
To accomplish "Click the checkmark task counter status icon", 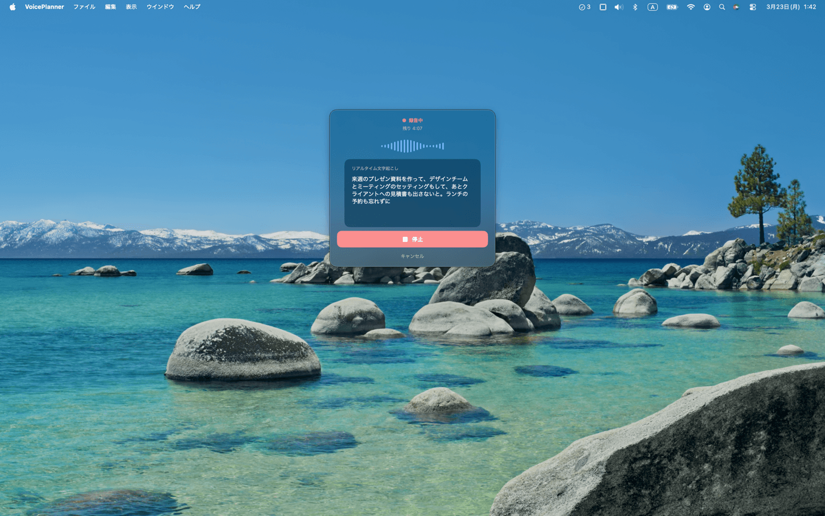I will tap(584, 7).
